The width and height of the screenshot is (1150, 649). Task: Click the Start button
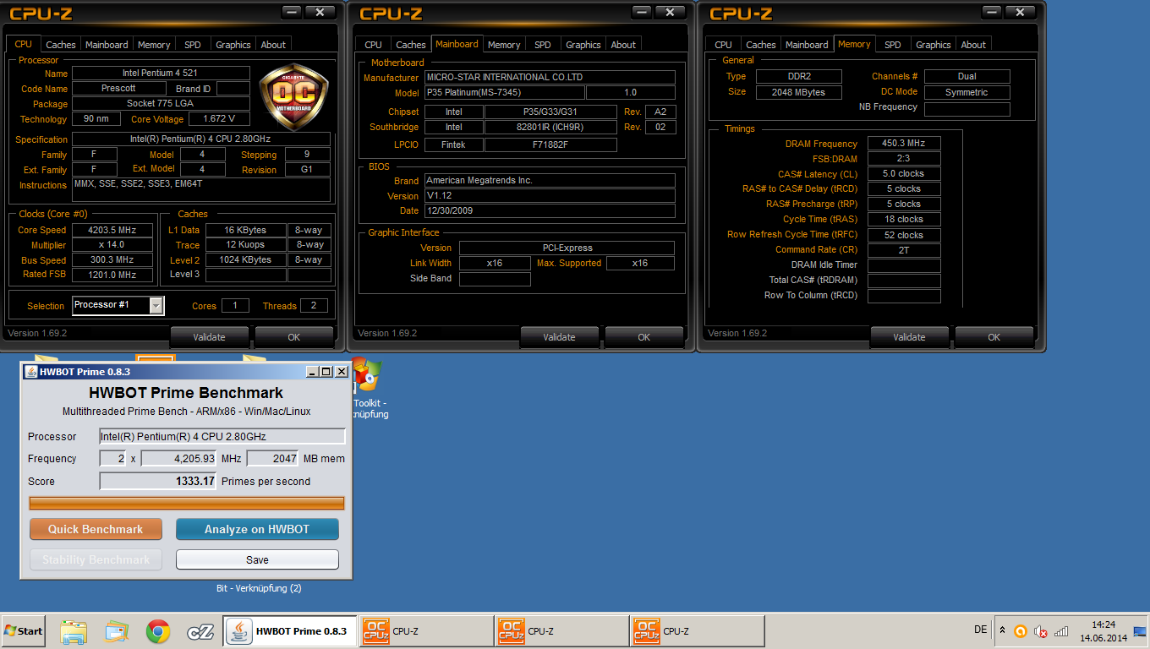[23, 631]
